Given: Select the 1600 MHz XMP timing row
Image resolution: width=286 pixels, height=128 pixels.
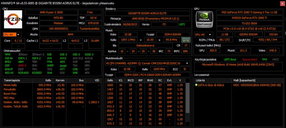Looking at the screenshot, I should [145, 85].
